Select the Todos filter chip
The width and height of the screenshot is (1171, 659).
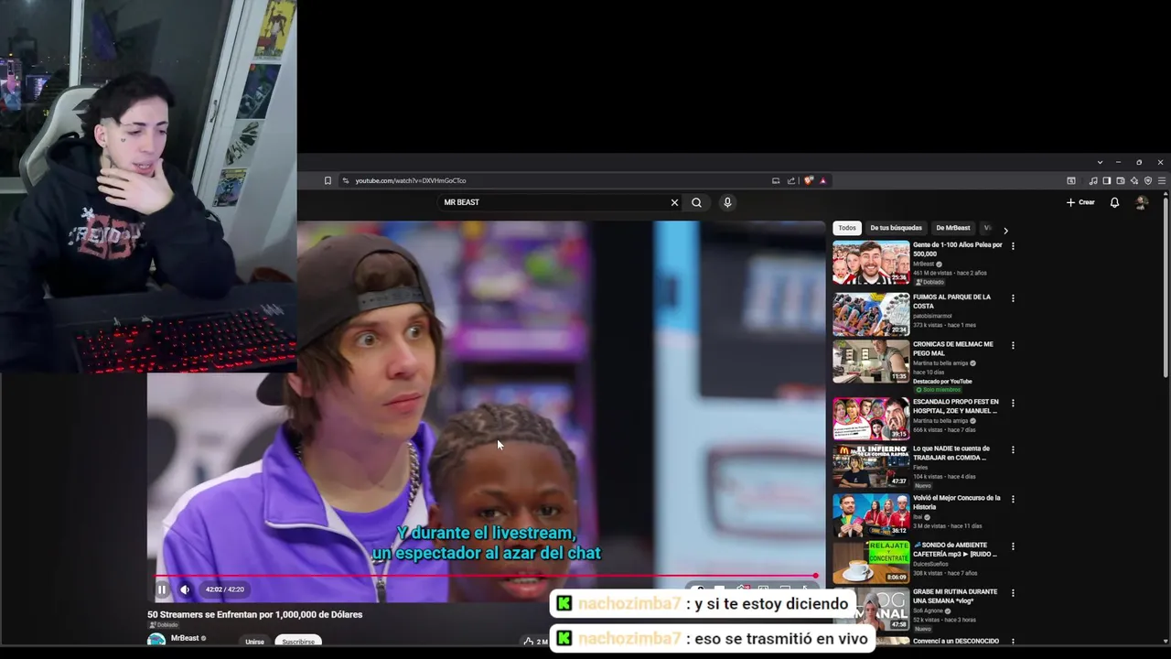847,228
